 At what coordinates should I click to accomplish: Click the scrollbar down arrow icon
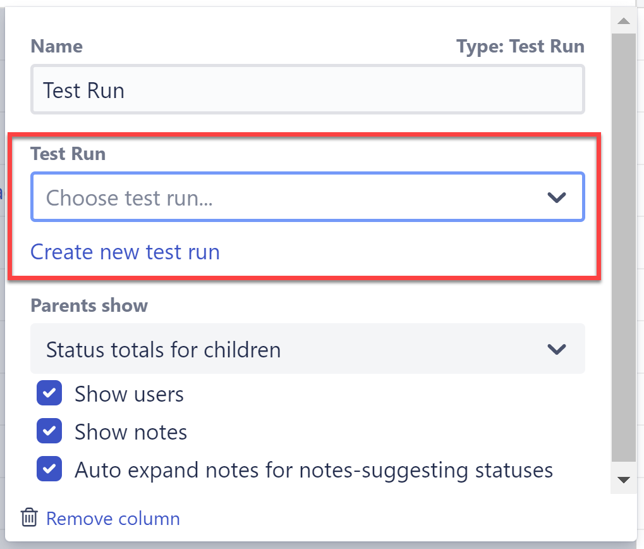[623, 479]
